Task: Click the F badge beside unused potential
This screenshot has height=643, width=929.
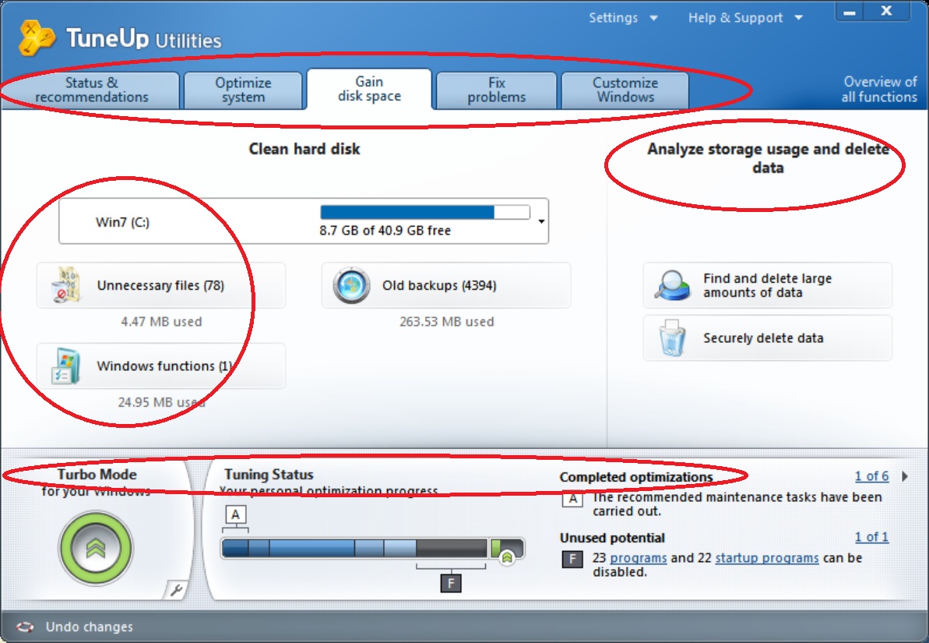Action: tap(572, 559)
